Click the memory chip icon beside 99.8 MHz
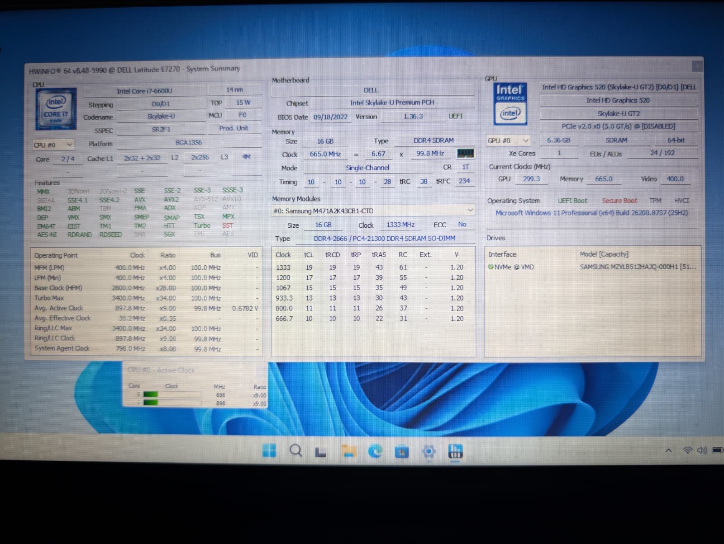The image size is (724, 544). (x=465, y=154)
